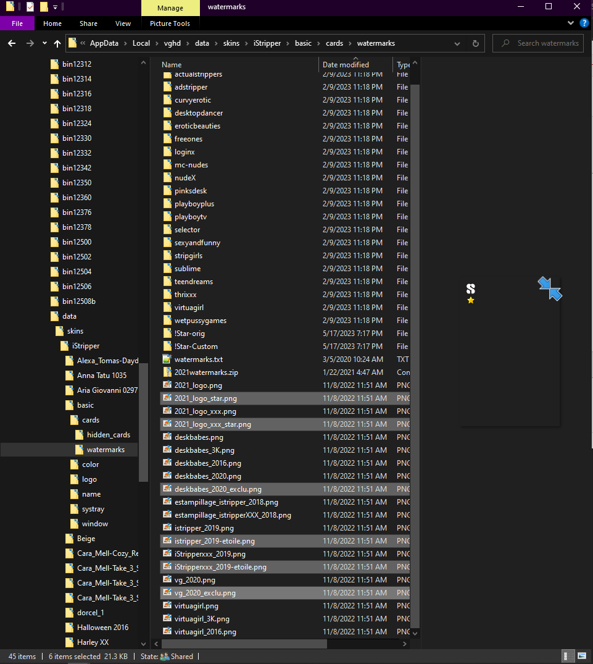Open the recent locations dropdown arrow

tap(44, 43)
